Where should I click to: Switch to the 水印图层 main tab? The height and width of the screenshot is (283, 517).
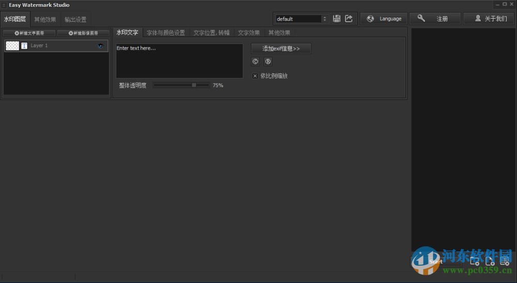tap(15, 19)
